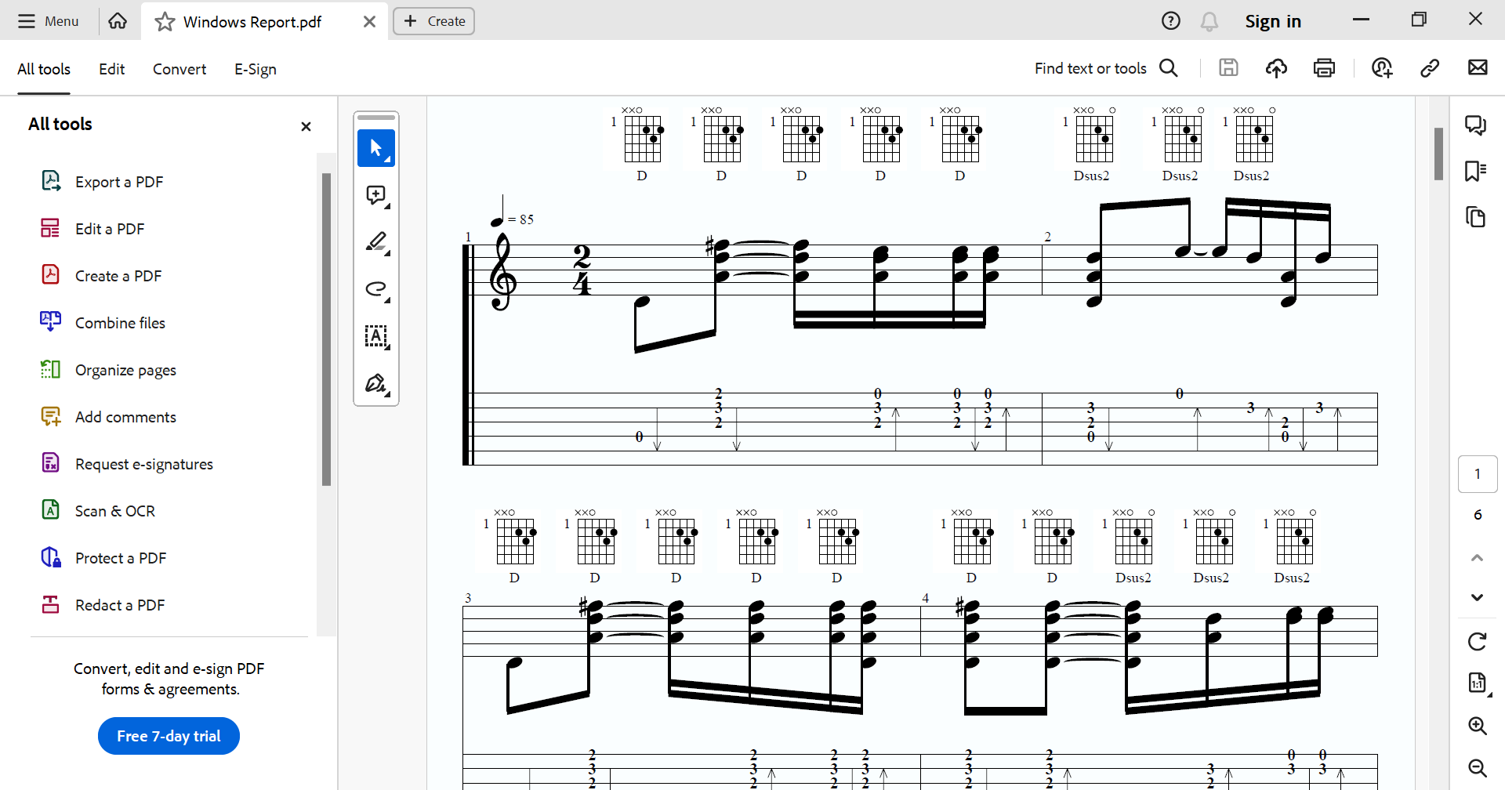This screenshot has height=790, width=1505.
Task: Open the page display options
Action: [x=1478, y=683]
